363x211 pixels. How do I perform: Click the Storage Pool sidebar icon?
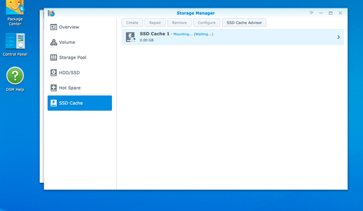point(53,57)
